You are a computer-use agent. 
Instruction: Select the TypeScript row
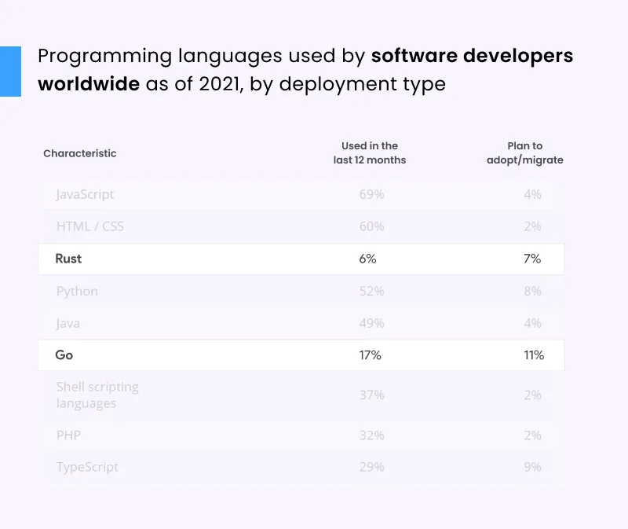tap(301, 467)
